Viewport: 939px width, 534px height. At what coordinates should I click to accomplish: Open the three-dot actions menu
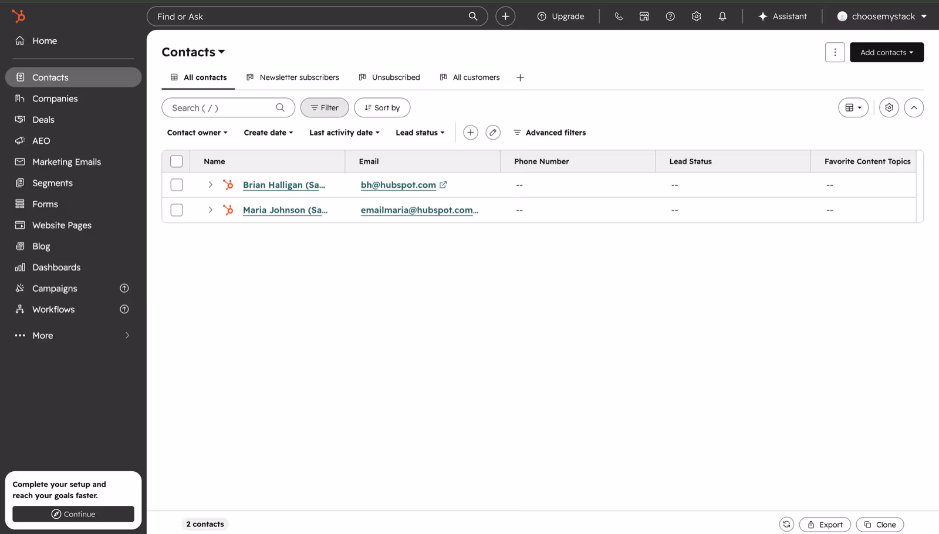tap(835, 52)
